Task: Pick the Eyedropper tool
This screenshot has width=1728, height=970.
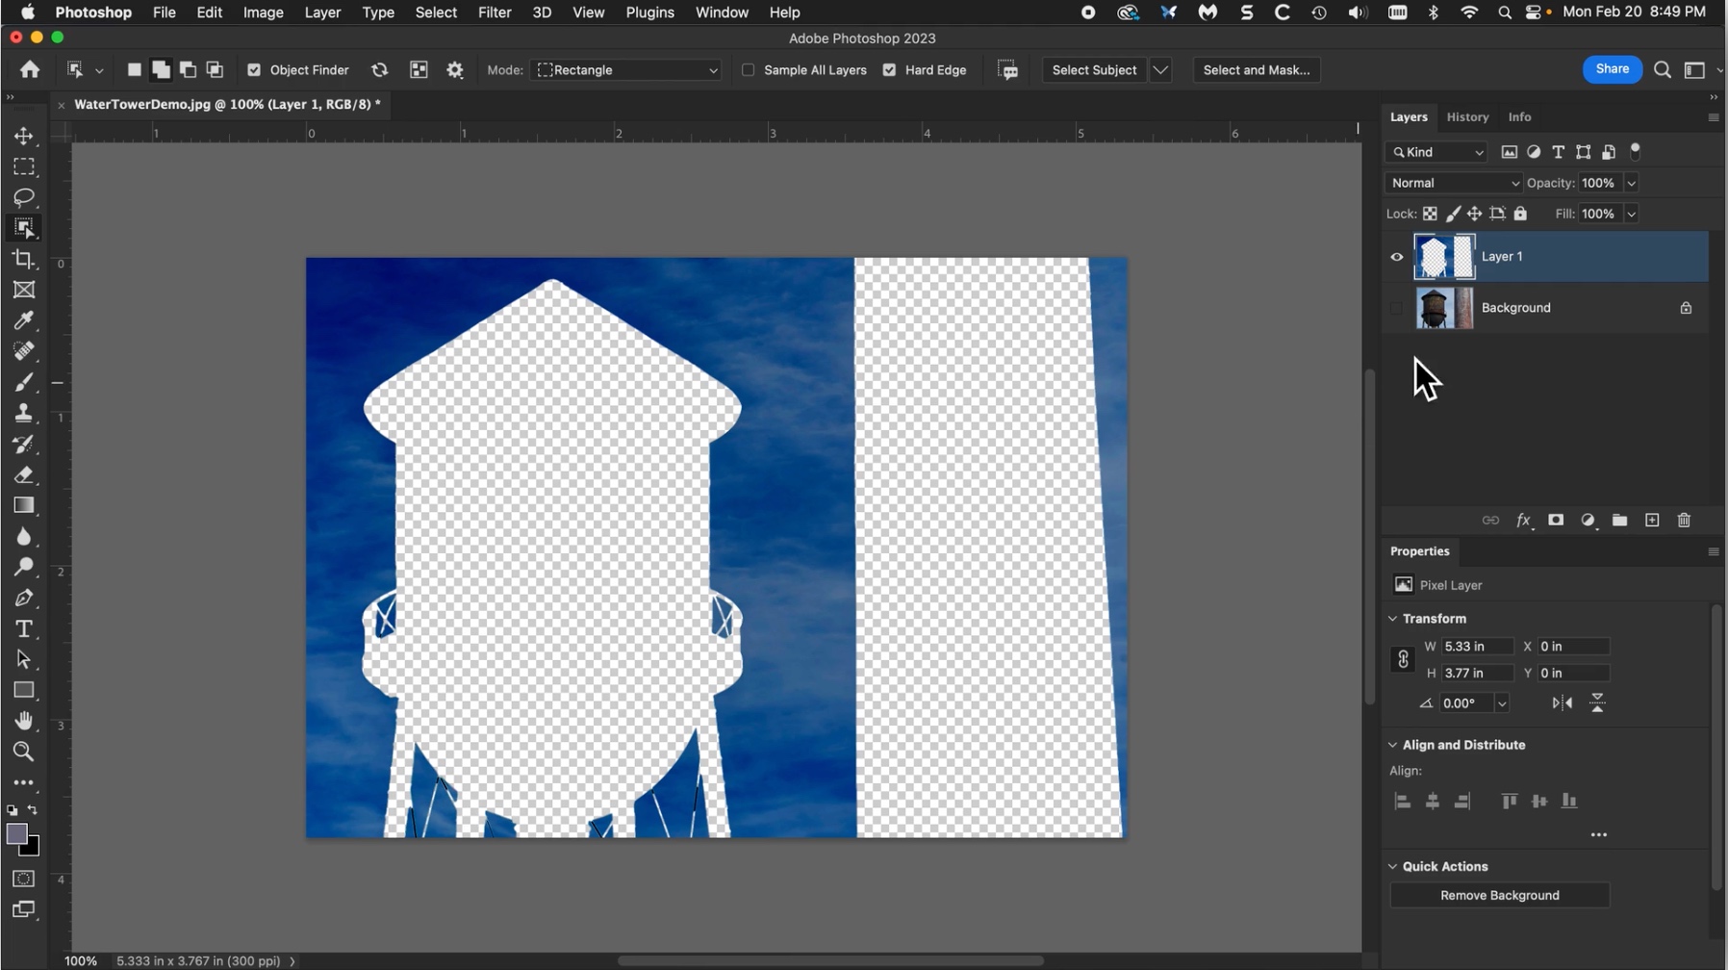Action: tap(24, 320)
